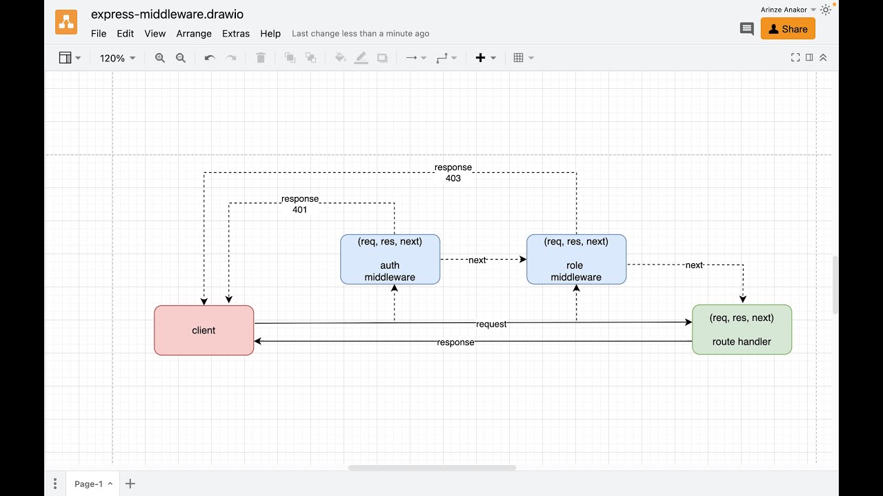Toggle the format panel icon

(809, 58)
